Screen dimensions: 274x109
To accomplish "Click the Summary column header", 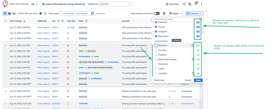I will 126,21.
